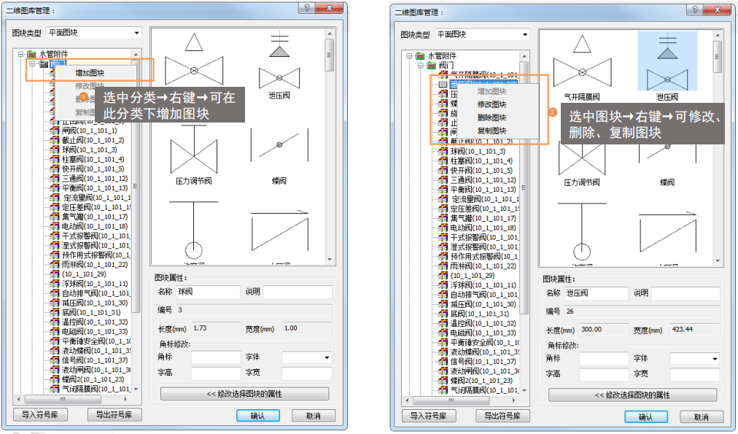Select 蝶阀2(10_1_101_23) in right window tree
This screenshot has height=434, width=738.
click(x=481, y=380)
